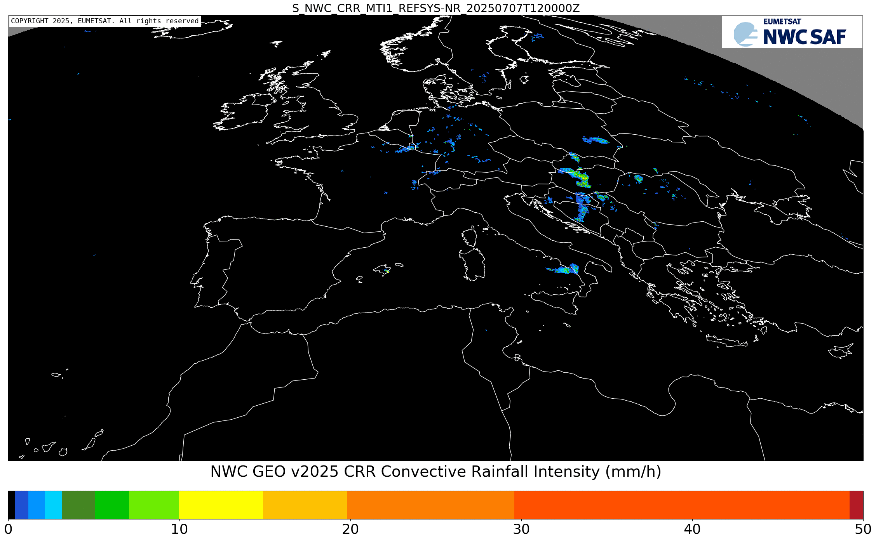This screenshot has width=876, height=540.
Task: Click the dark blue colorbar segment
Action: tap(21, 505)
